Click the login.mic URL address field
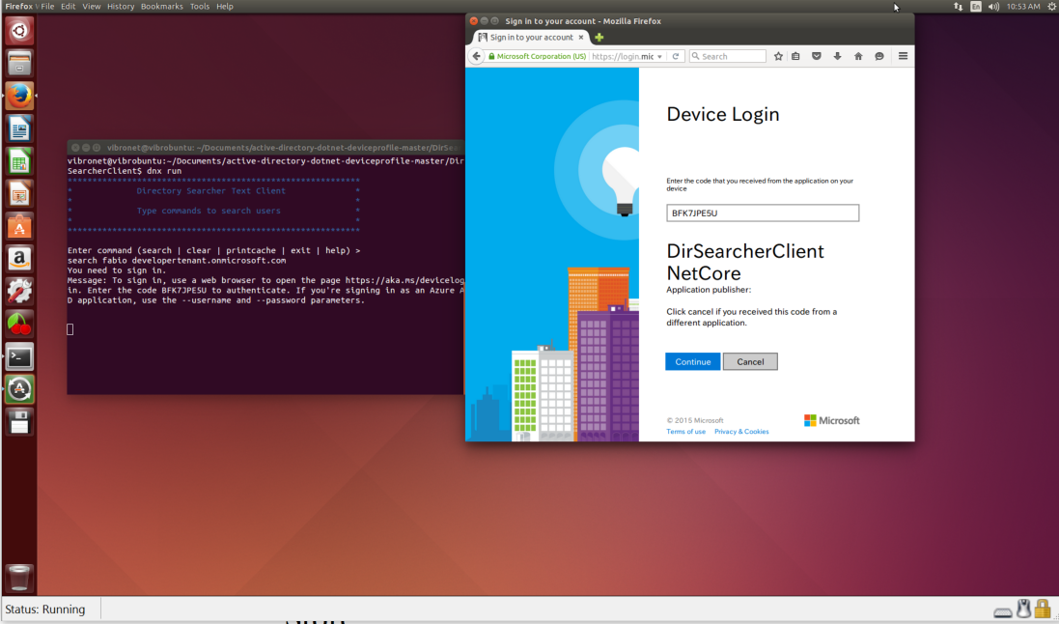 point(623,57)
